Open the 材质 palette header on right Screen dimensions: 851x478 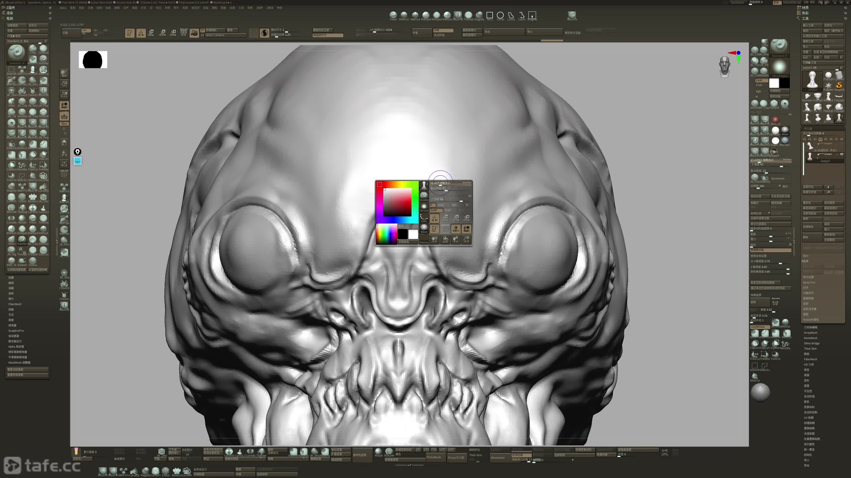[x=805, y=8]
